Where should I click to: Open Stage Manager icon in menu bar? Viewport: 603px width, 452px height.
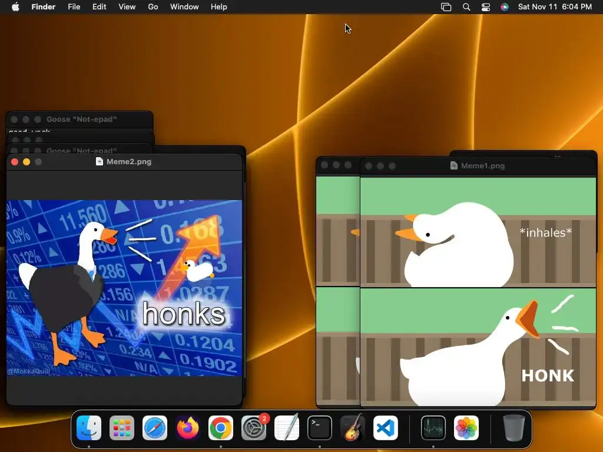pos(446,7)
